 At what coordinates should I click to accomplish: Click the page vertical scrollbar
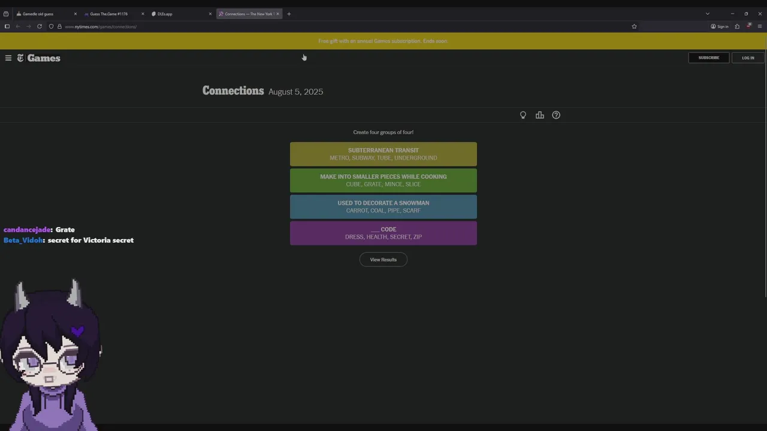point(765,174)
